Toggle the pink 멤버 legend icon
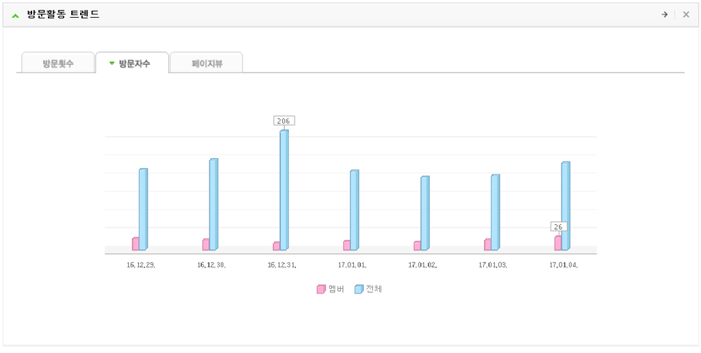The width and height of the screenshot is (701, 353). 321,289
